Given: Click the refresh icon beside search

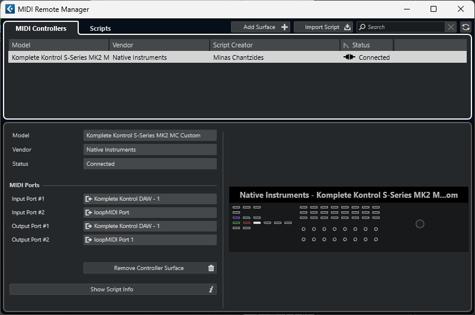Looking at the screenshot, I should [466, 27].
